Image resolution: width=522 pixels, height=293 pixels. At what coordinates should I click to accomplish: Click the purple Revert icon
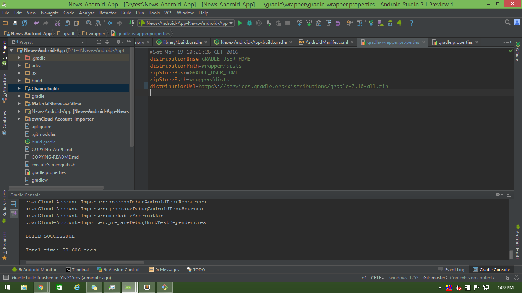tap(338, 23)
